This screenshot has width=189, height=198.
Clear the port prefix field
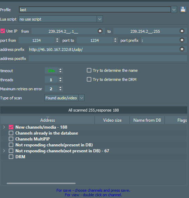[x=182, y=40]
